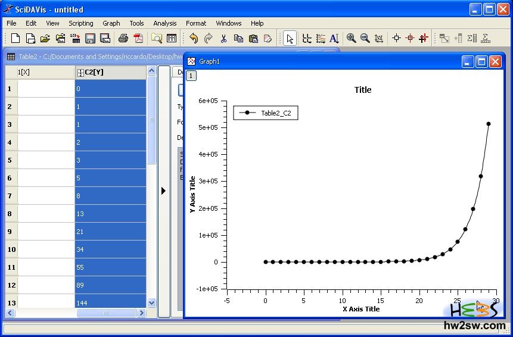Select the C2[Y] column header
Image resolution: width=513 pixels, height=337 pixels.
pyautogui.click(x=110, y=72)
